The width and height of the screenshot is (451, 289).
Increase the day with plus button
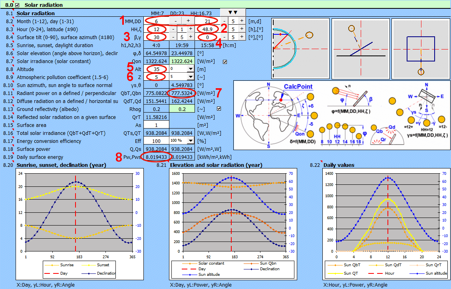coord(242,21)
